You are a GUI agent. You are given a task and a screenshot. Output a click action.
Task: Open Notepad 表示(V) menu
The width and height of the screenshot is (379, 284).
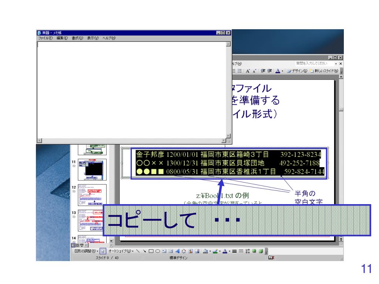(93, 38)
